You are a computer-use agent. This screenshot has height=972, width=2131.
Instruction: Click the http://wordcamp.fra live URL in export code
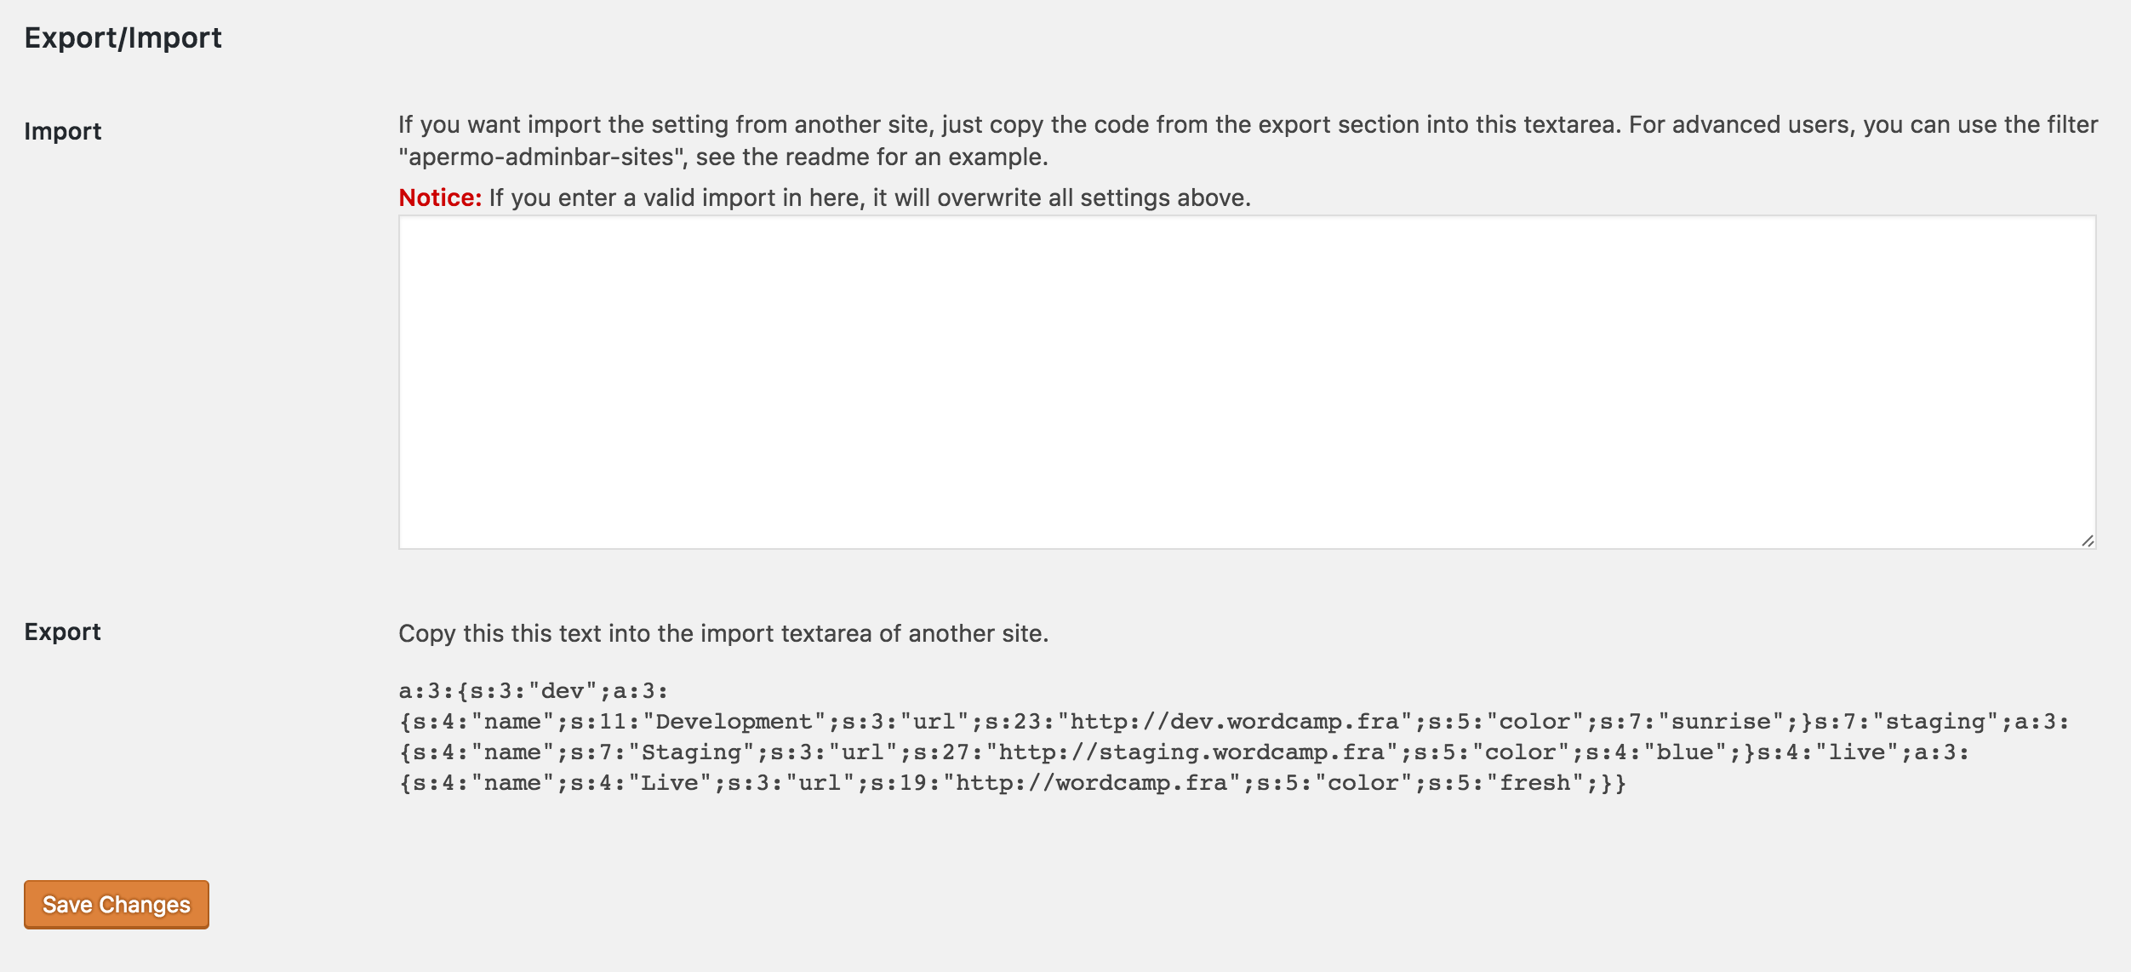coord(1091,783)
